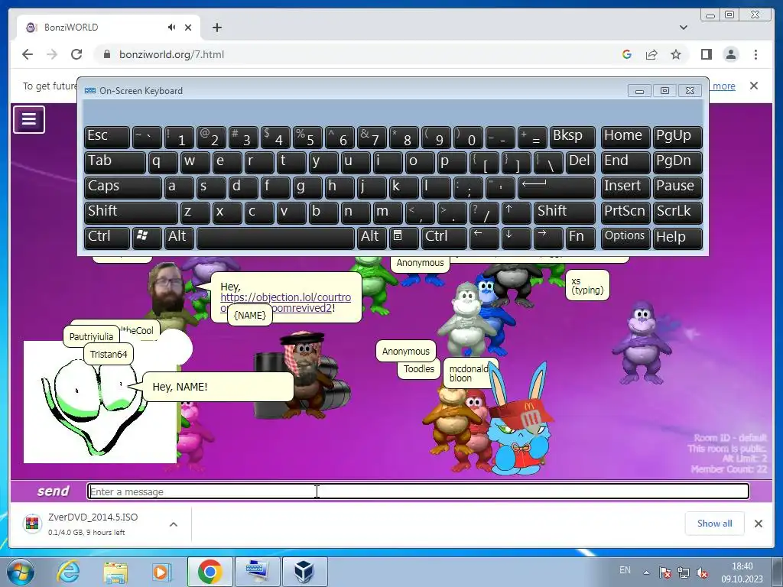Open Chrome side panel

706,54
